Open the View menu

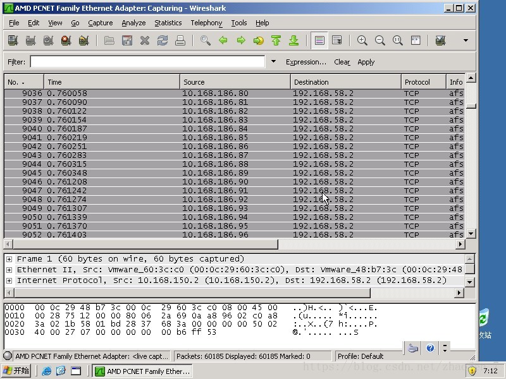(55, 23)
